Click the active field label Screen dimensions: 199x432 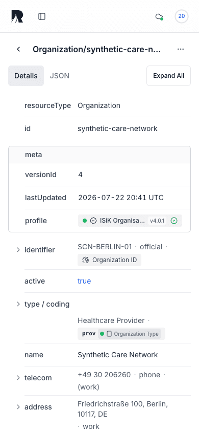[x=35, y=282]
